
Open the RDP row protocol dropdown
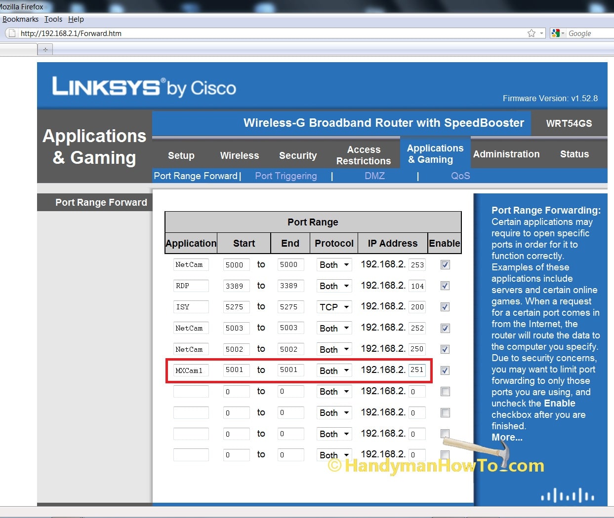click(334, 286)
